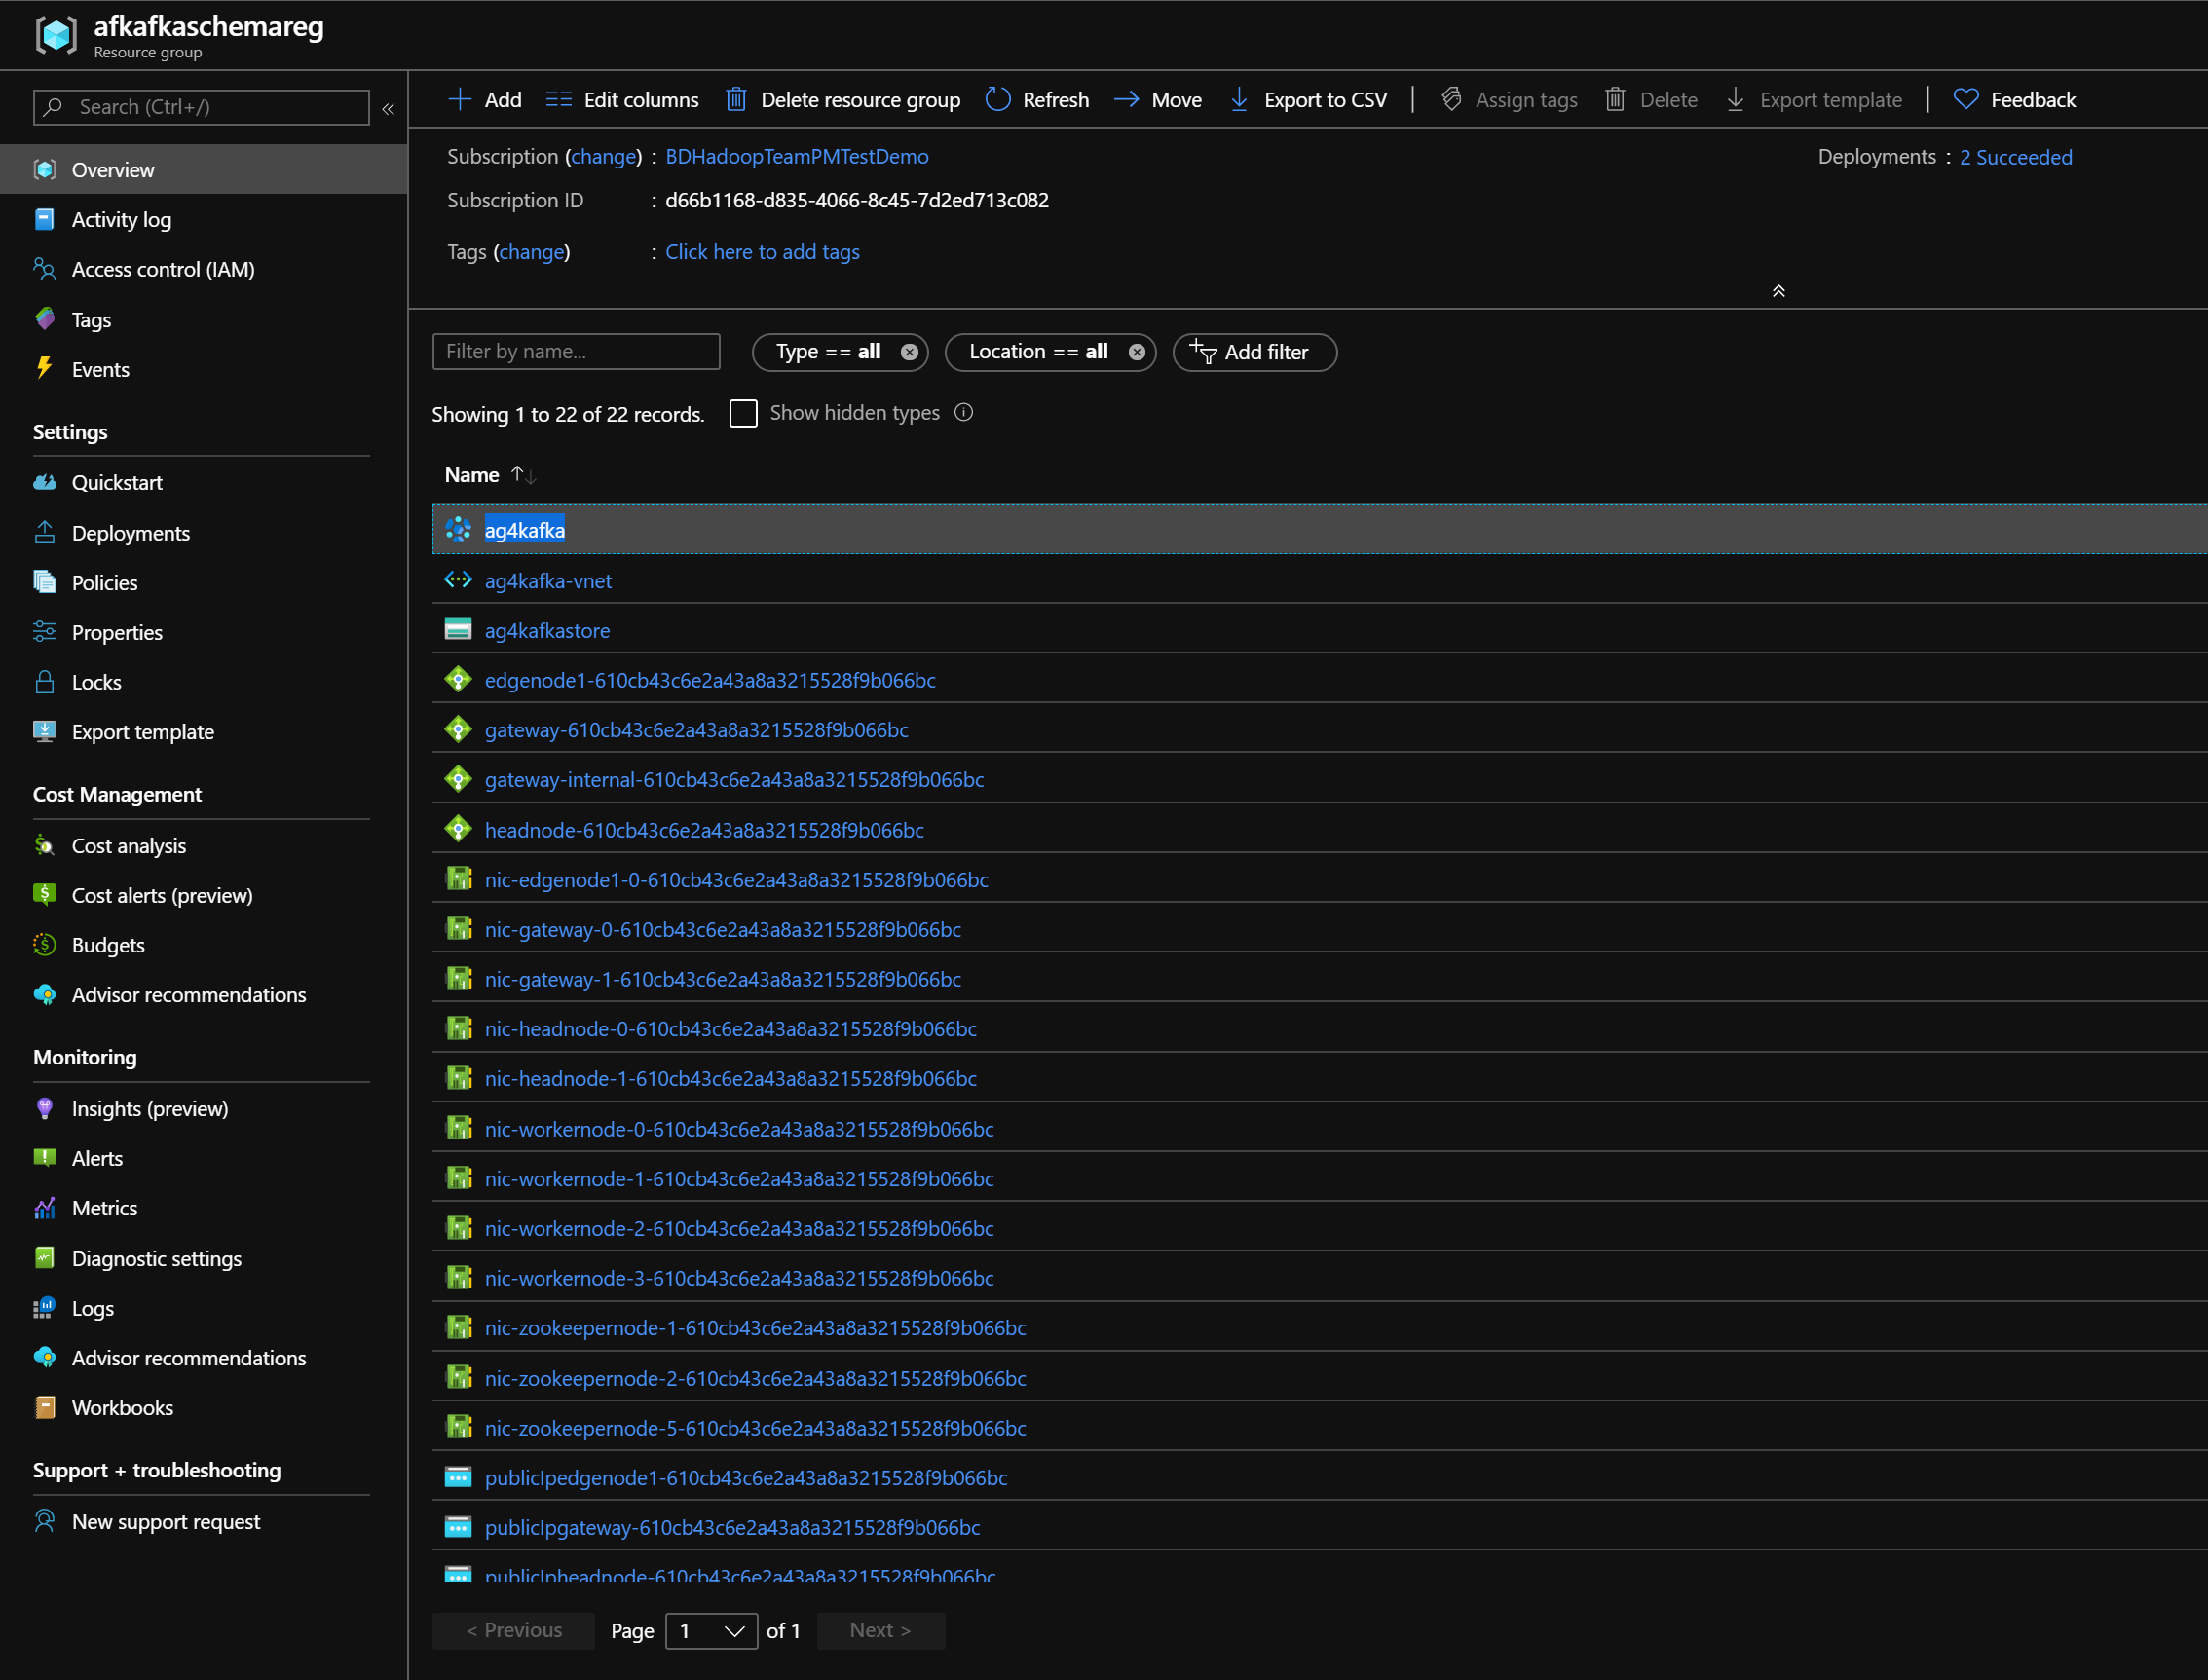
Task: Click the Logs icon
Action: click(x=45, y=1308)
